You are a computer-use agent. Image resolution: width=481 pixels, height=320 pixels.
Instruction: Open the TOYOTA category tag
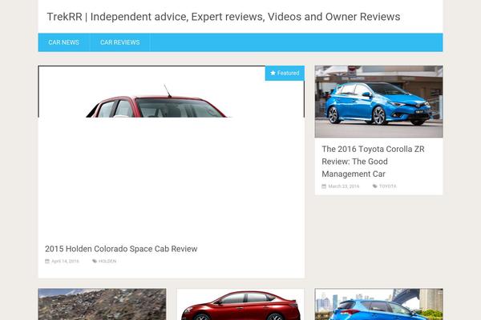[388, 186]
